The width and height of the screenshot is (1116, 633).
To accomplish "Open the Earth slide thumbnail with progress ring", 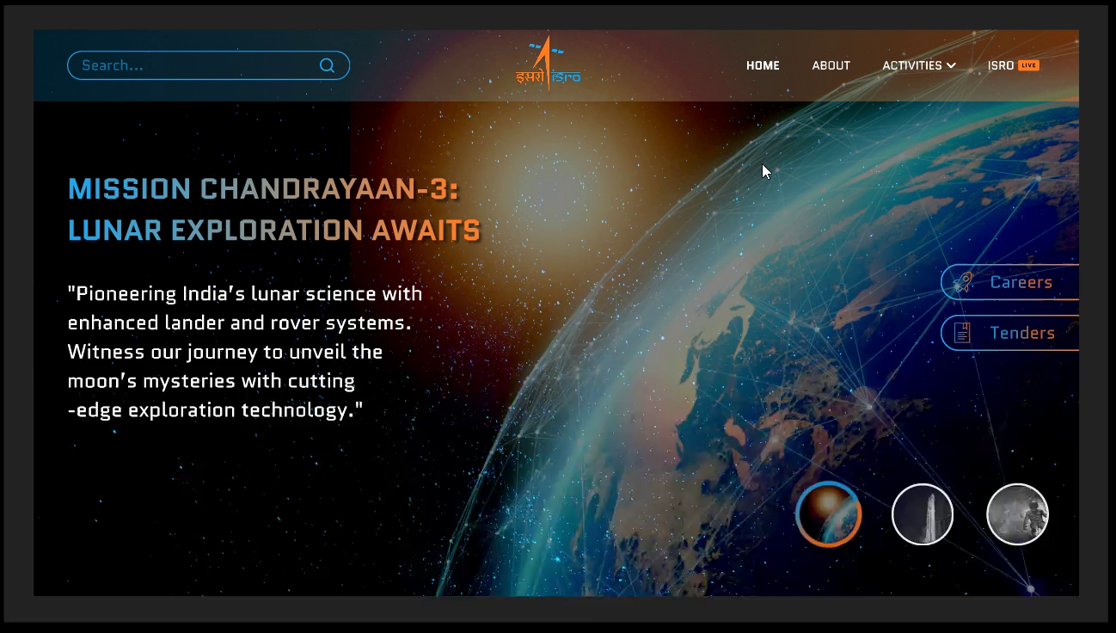I will pos(828,513).
